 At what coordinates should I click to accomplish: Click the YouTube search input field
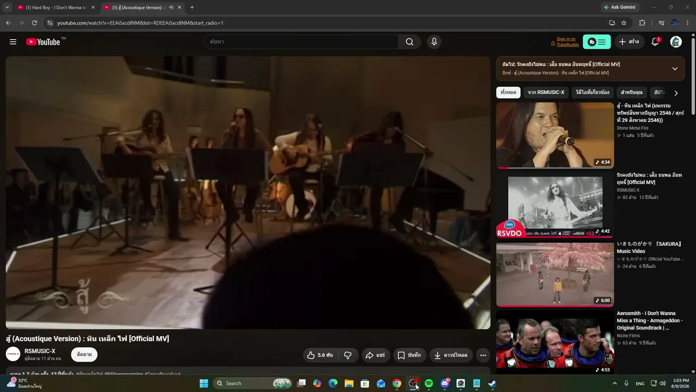pyautogui.click(x=302, y=42)
